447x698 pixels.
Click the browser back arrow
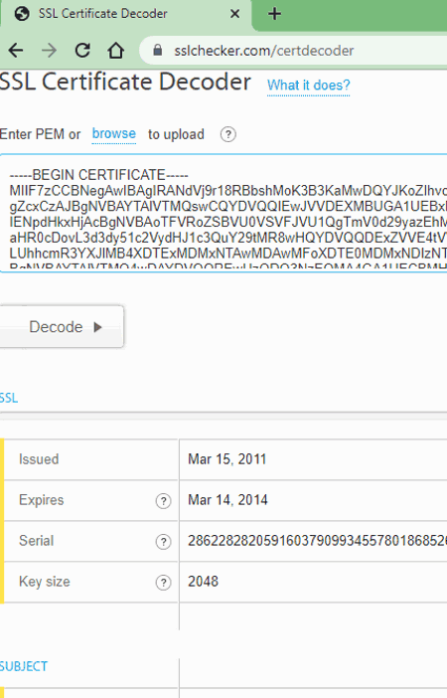(16, 51)
